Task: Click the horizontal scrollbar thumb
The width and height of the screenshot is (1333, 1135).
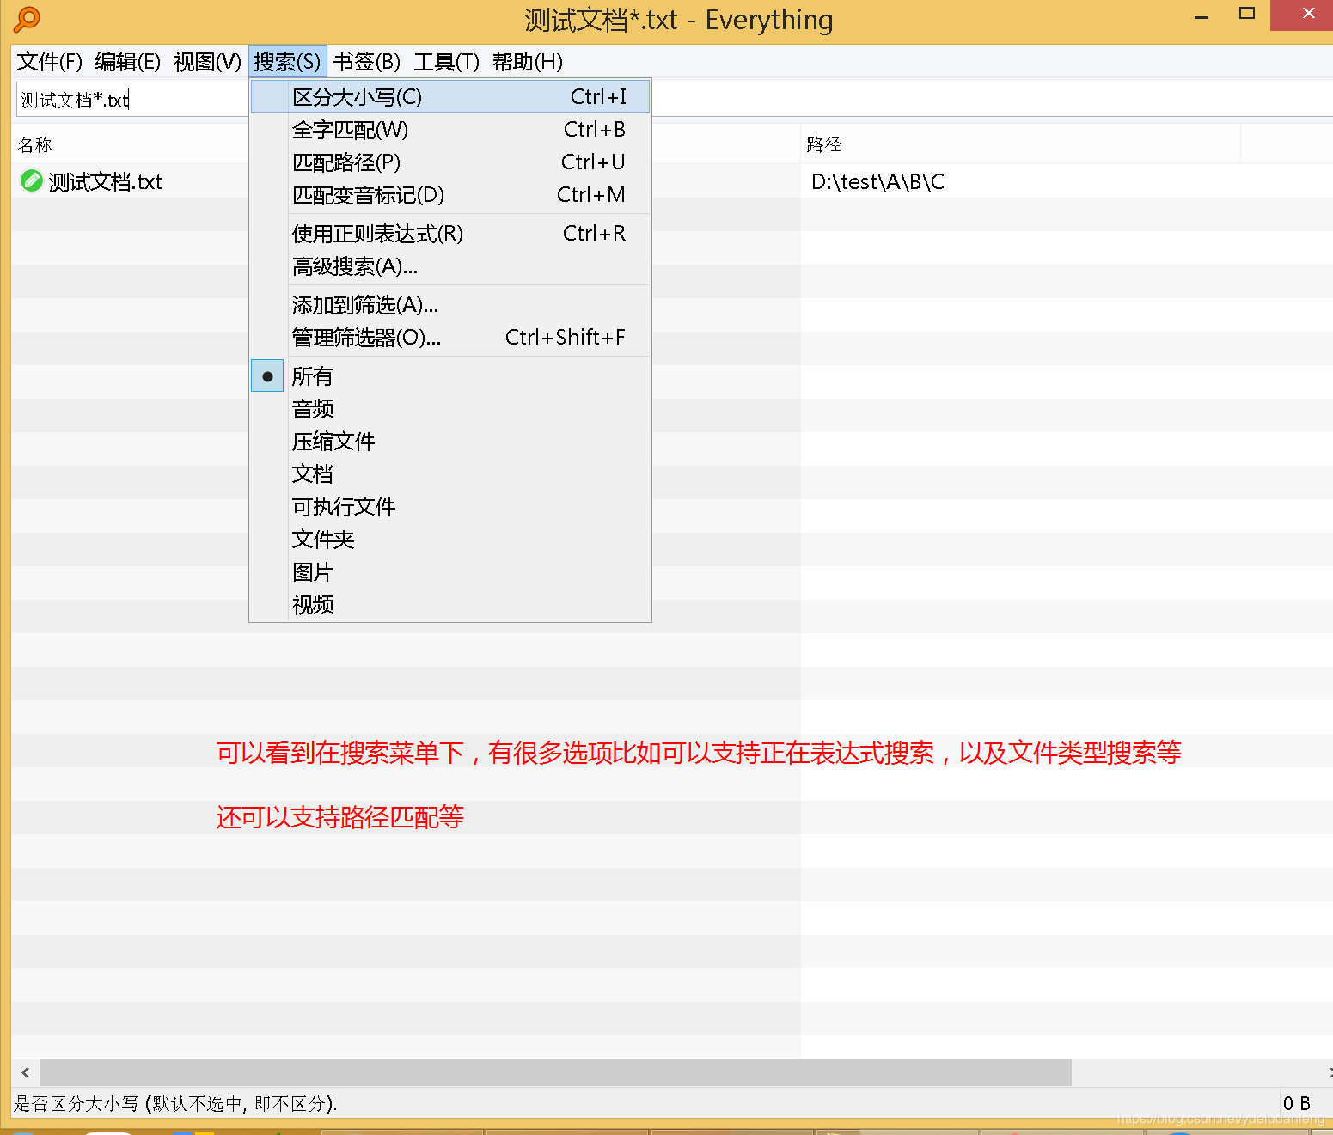Action: click(x=556, y=1072)
